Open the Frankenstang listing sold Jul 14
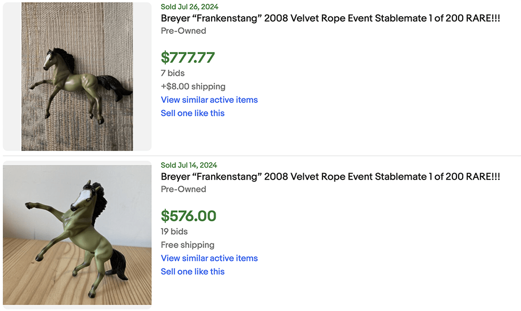The height and width of the screenshot is (311, 521). tap(330, 177)
